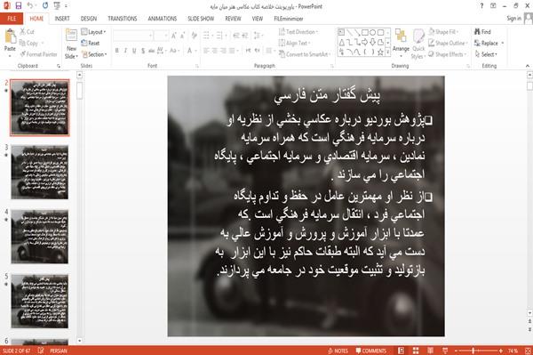Screen dimensions: 533x355
Task: Expand the Section dropdown
Action: (94, 54)
